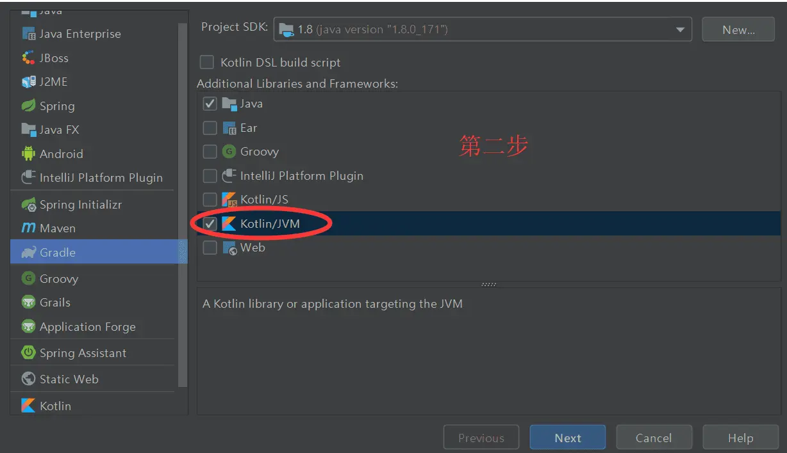The width and height of the screenshot is (787, 453).
Task: Click the 'JBoss' project type text
Action: tap(54, 58)
